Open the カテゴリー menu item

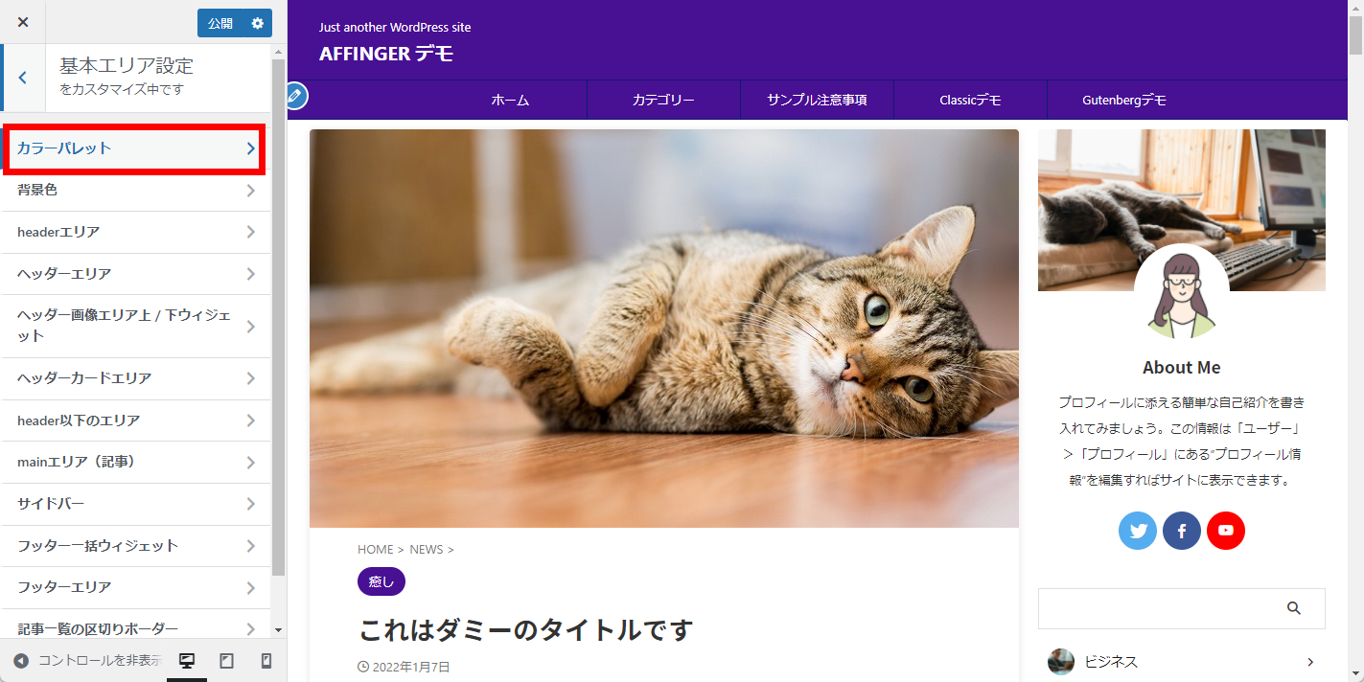coord(663,100)
